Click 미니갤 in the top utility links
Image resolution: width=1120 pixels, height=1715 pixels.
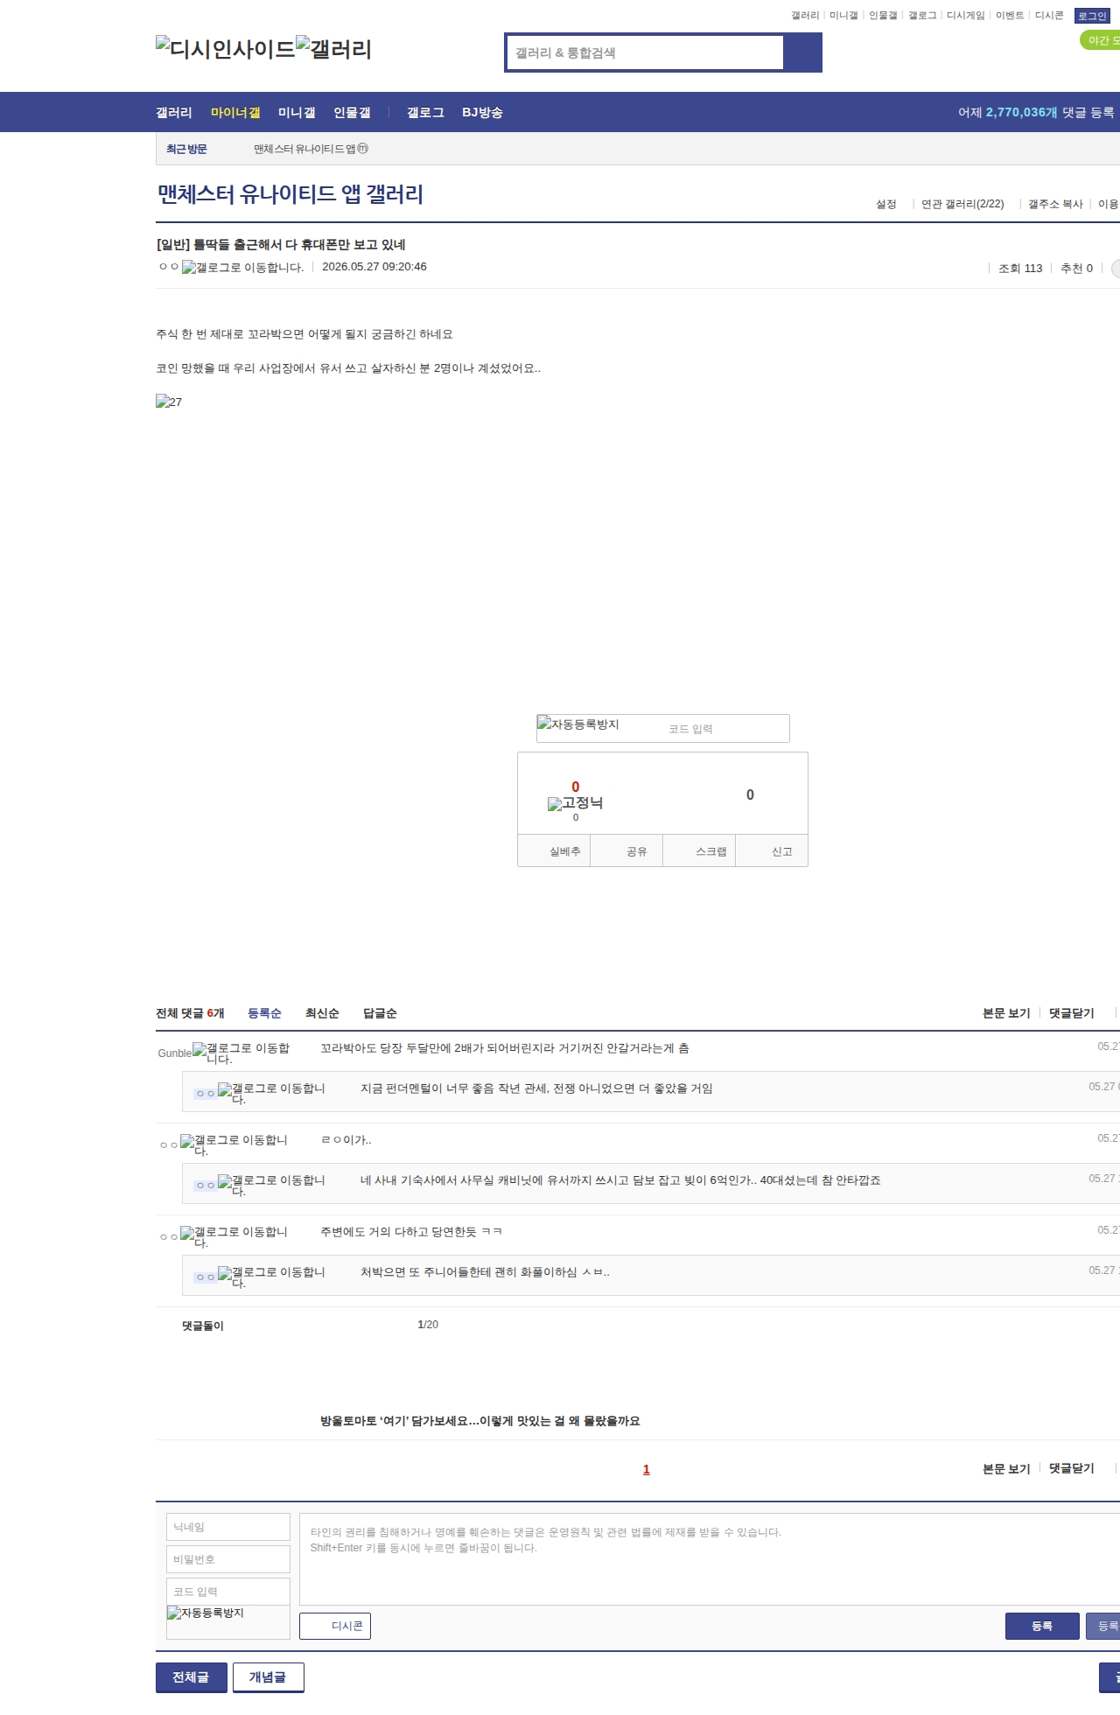[843, 16]
